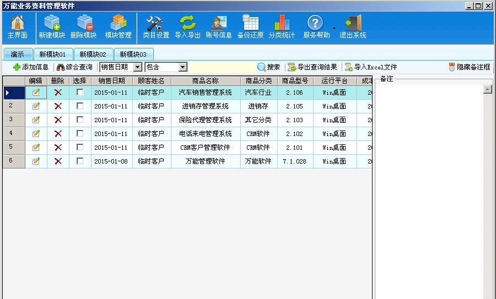Open 模块管理 from the toolbar

[118, 23]
